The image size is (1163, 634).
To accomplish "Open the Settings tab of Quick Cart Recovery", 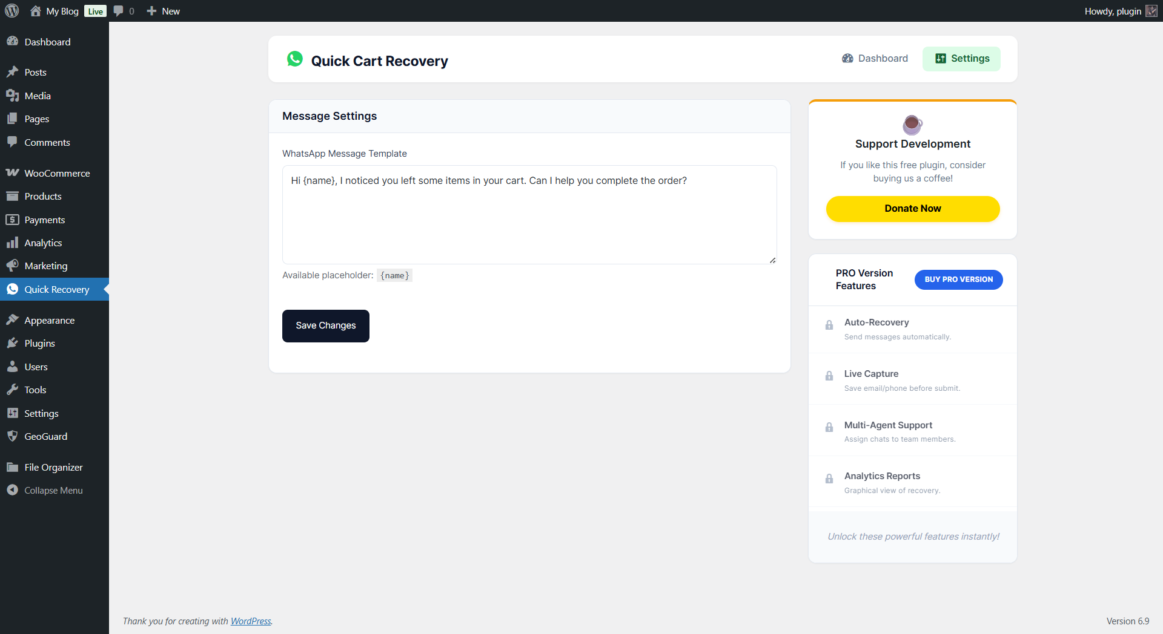I will [x=961, y=58].
